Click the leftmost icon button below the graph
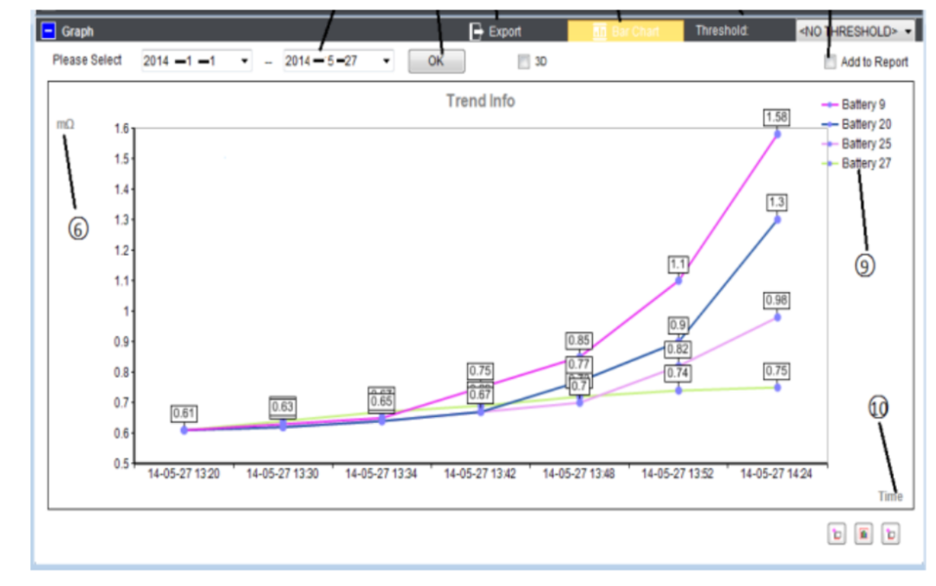The height and width of the screenshot is (586, 936). tap(836, 533)
